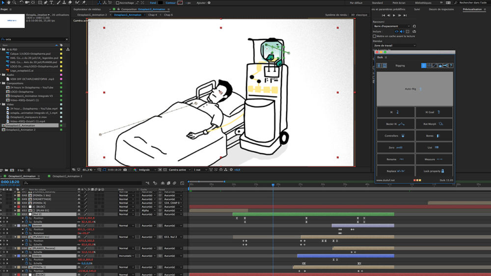Select the Eraser tool
This screenshot has height=276, width=491.
coord(70,2)
